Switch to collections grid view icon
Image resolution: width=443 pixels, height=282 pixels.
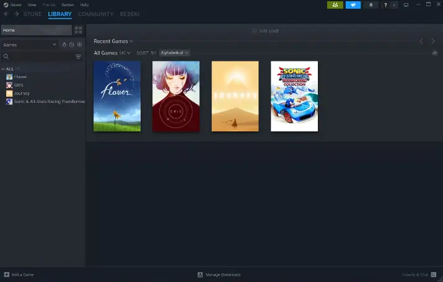[78, 30]
